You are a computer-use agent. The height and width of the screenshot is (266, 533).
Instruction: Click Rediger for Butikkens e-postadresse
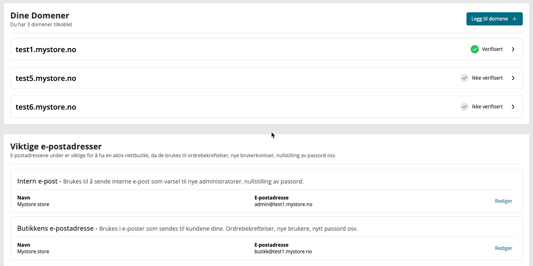coord(503,248)
